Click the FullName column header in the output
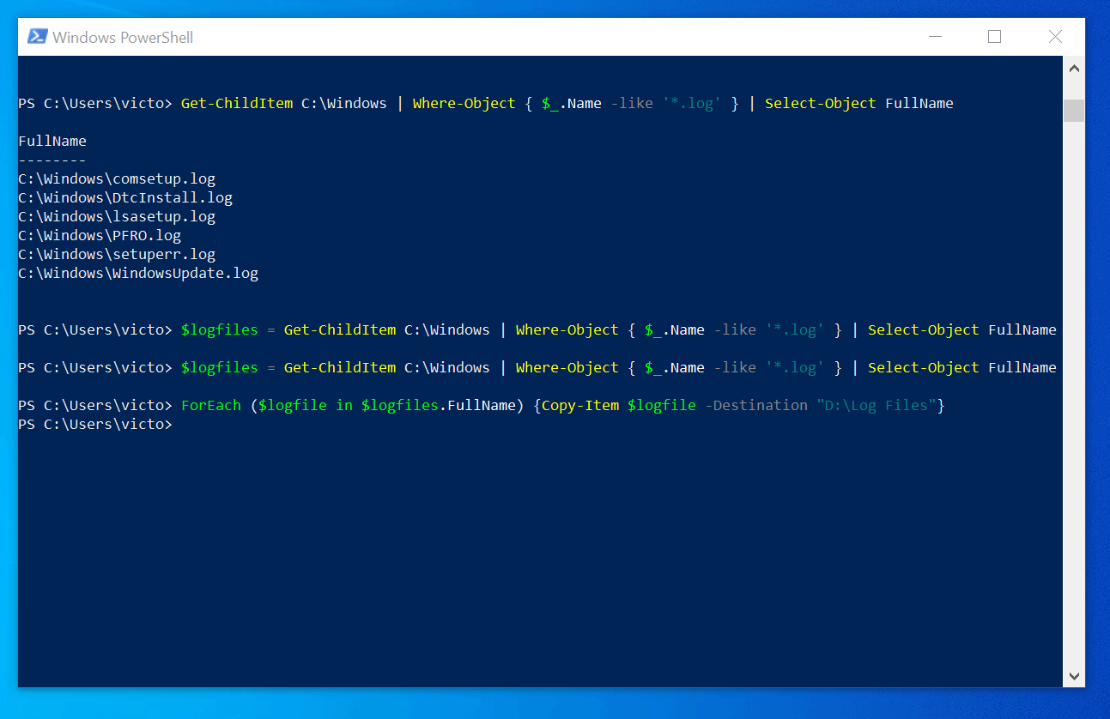1110x719 pixels. 52,141
